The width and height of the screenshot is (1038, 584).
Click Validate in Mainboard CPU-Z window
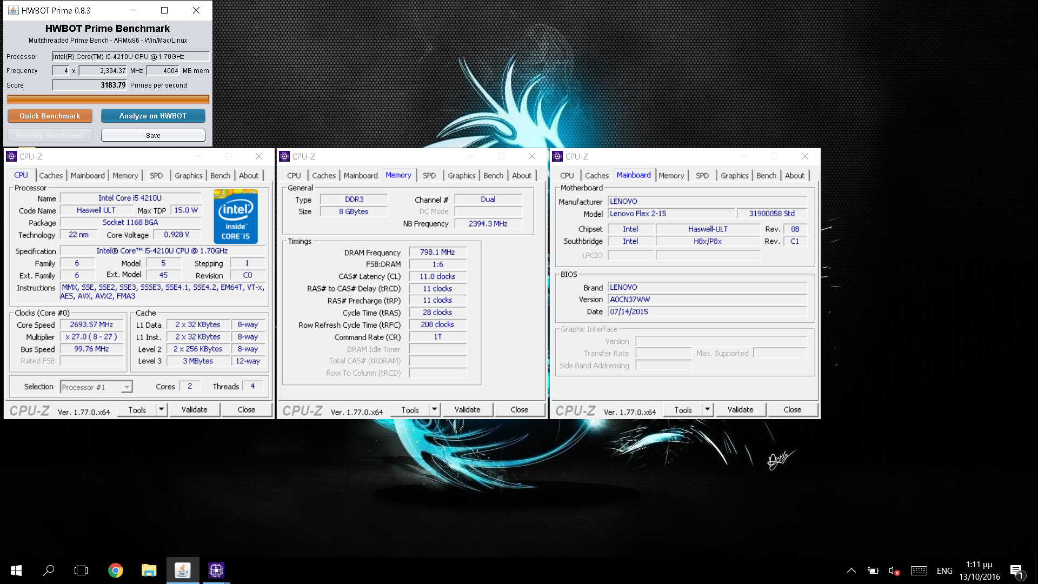(741, 410)
